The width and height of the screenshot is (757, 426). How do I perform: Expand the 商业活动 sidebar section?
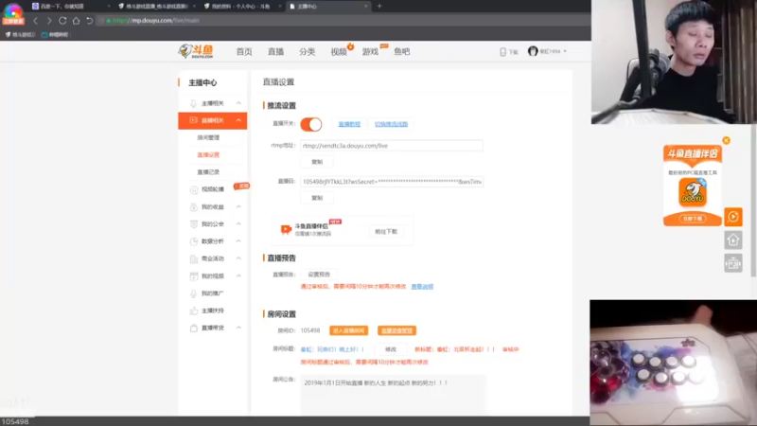pos(238,258)
